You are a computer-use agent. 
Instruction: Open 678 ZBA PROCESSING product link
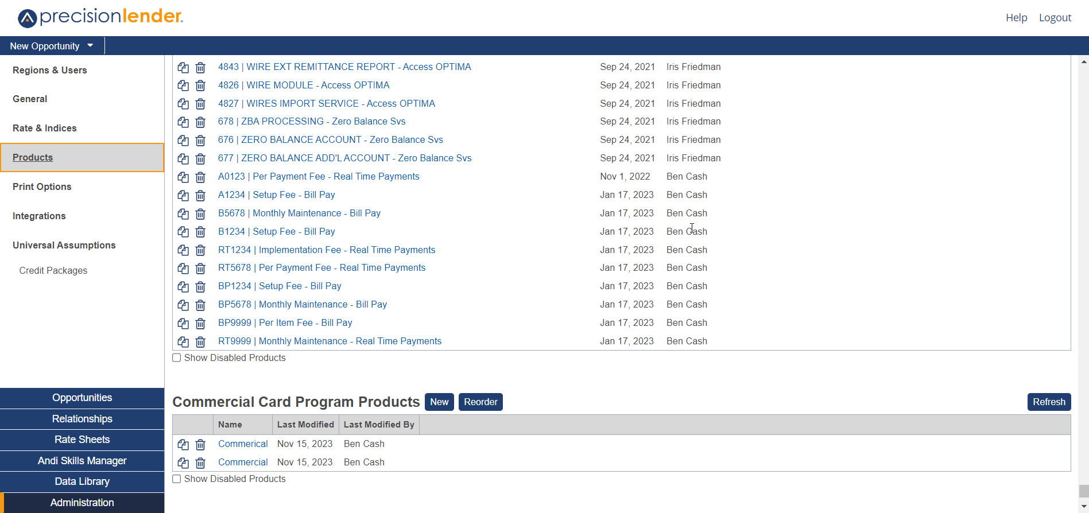pos(312,121)
